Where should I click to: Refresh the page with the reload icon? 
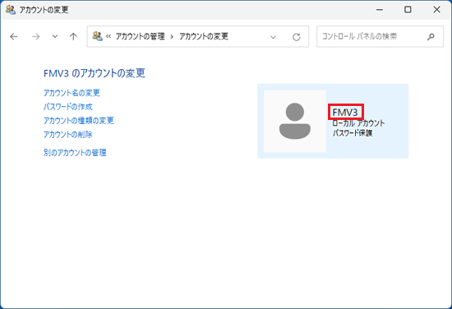coord(297,37)
